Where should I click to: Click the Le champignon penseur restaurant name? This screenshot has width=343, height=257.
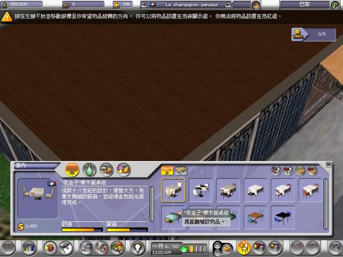(x=191, y=5)
